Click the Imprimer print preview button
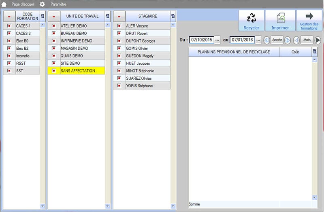 tap(280, 21)
